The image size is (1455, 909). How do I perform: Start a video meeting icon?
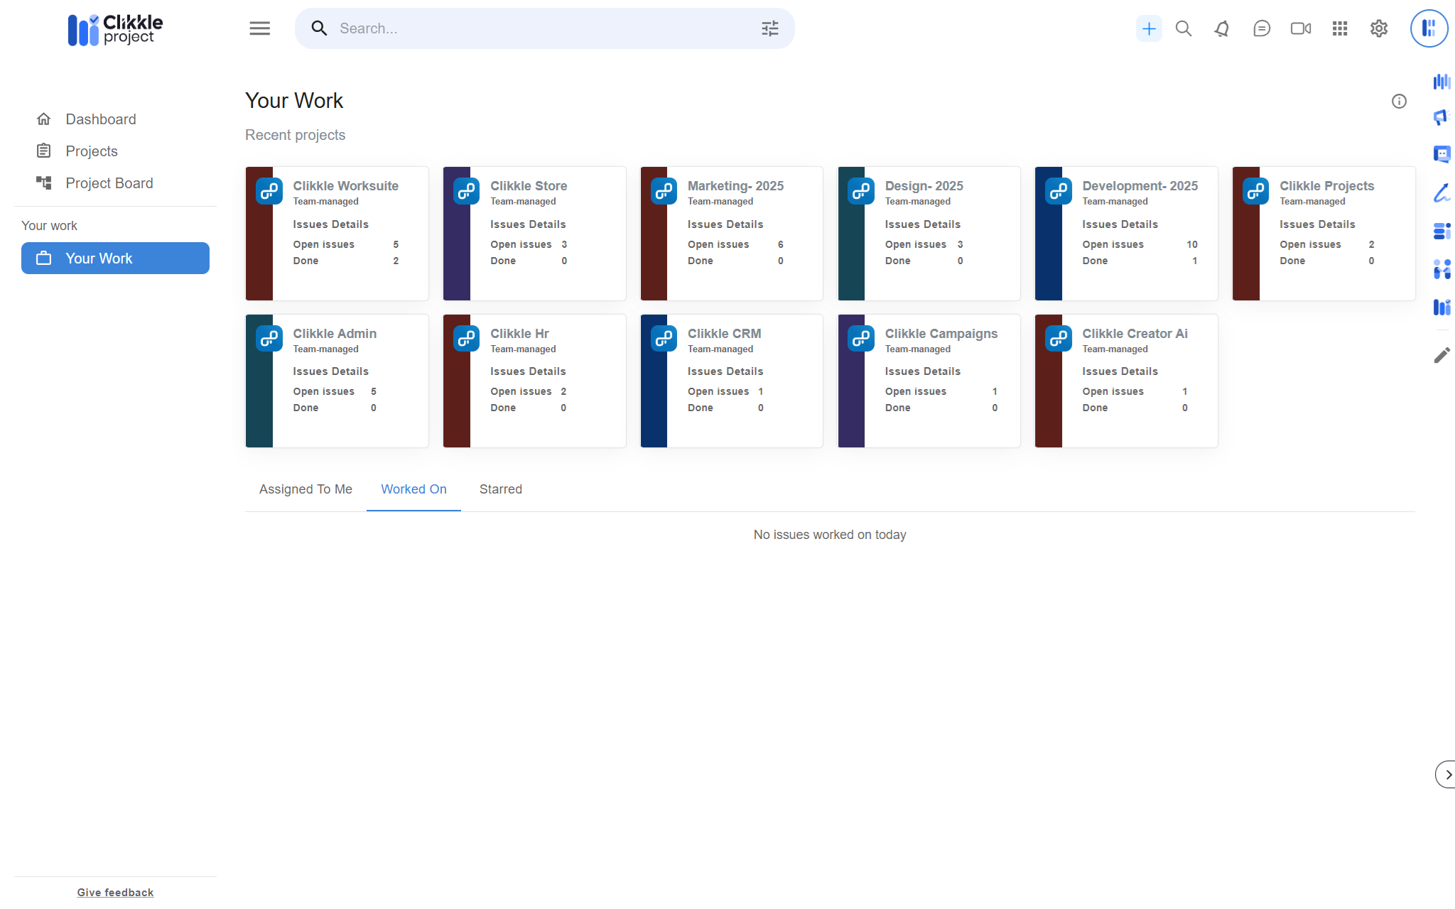pyautogui.click(x=1300, y=28)
